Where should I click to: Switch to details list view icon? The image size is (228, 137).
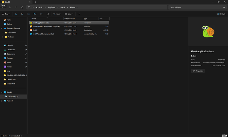point(223,136)
